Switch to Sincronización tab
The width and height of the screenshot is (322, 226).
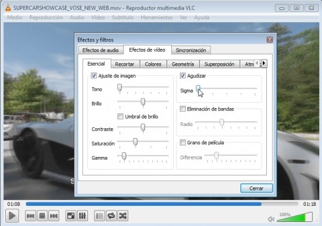click(191, 50)
